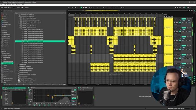Toggle track 5 activator button
This screenshot has height=110, width=196.
click(184, 28)
